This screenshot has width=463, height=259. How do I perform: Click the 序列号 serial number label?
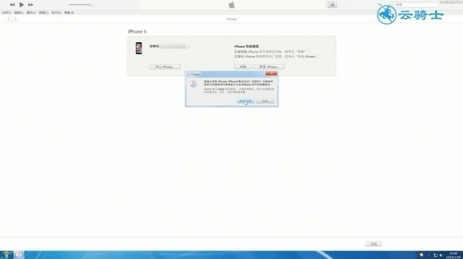coord(155,46)
